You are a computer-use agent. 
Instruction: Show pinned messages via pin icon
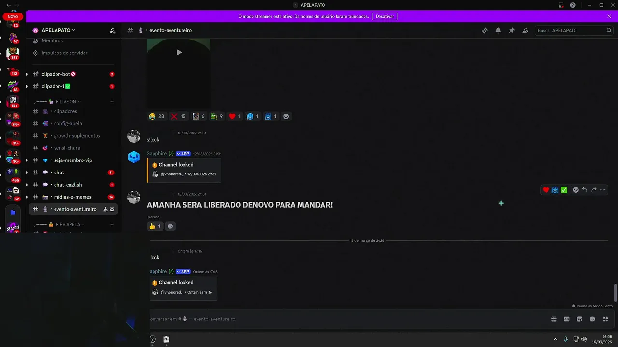pyautogui.click(x=512, y=30)
